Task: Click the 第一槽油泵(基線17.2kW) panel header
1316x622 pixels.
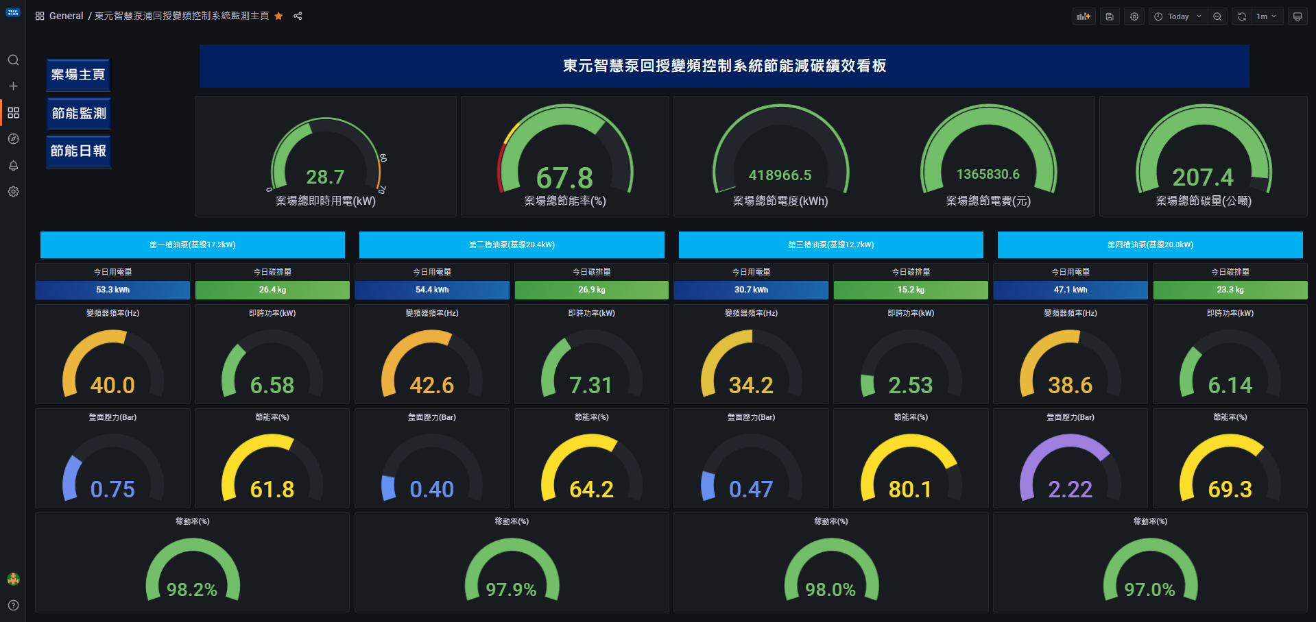Action: (193, 245)
